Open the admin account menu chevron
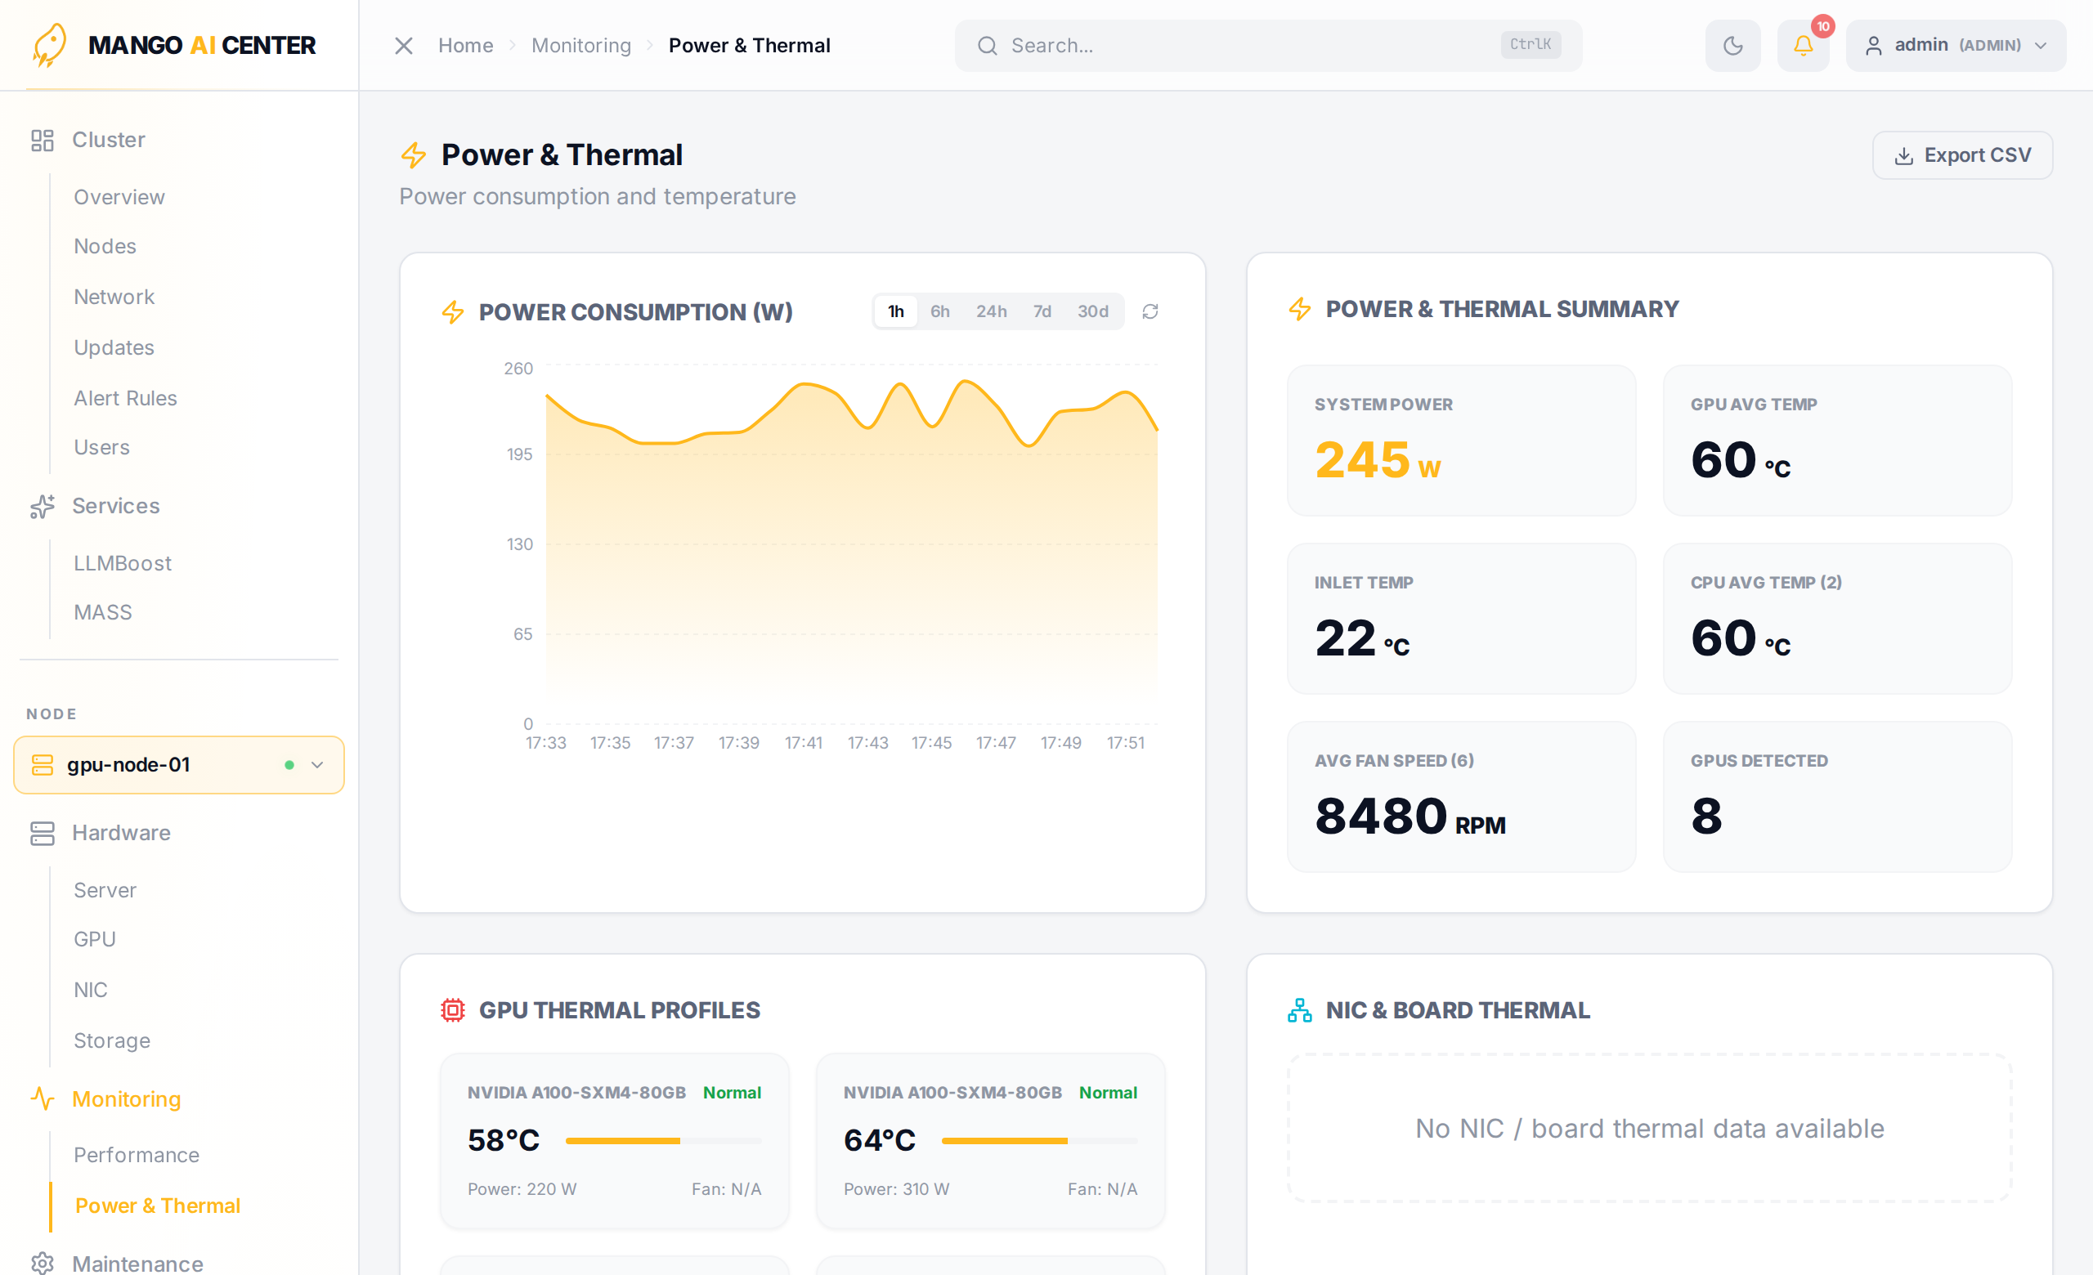Image resolution: width=2093 pixels, height=1275 pixels. coord(2041,46)
